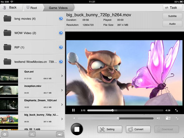Expand the long movies folder blue arrow
The height and width of the screenshot is (138, 184).
coord(61,18)
